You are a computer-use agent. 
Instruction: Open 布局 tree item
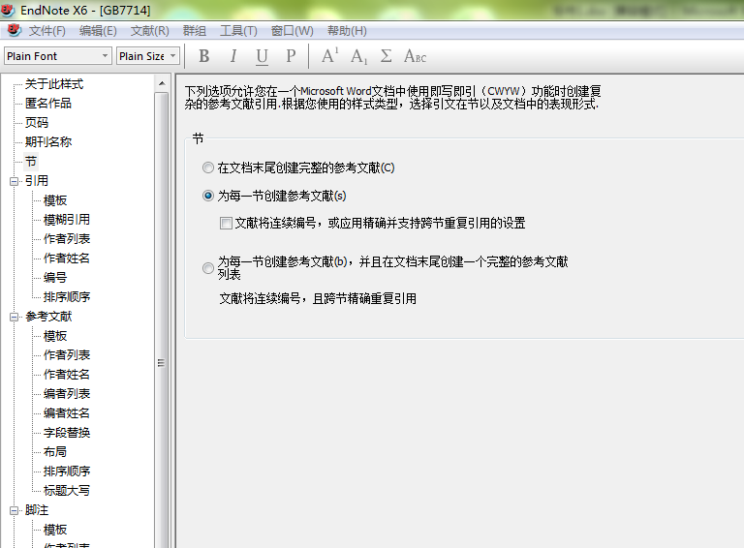(55, 452)
